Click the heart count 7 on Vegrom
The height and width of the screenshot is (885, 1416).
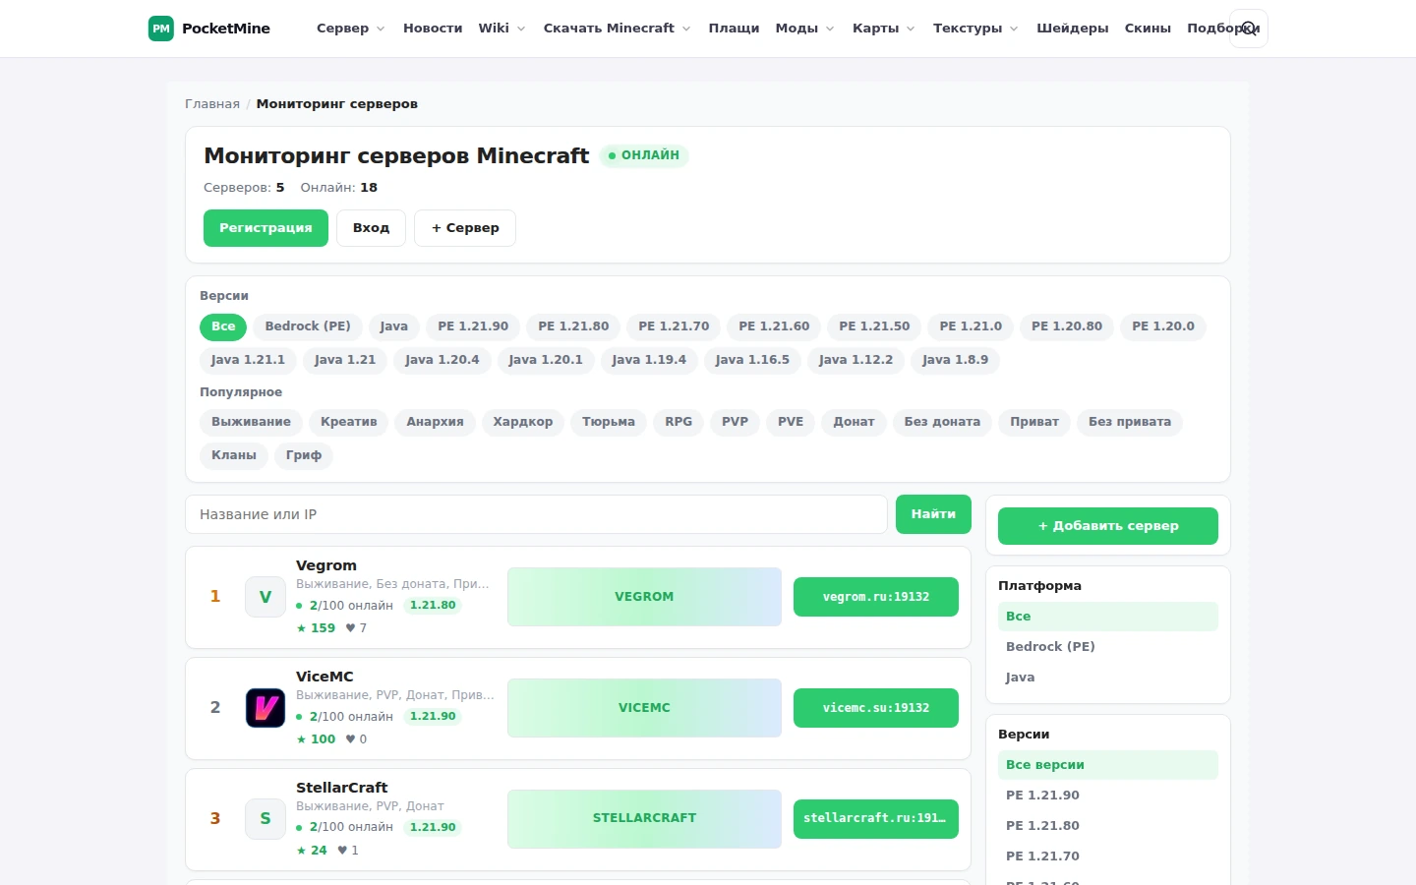tap(357, 628)
